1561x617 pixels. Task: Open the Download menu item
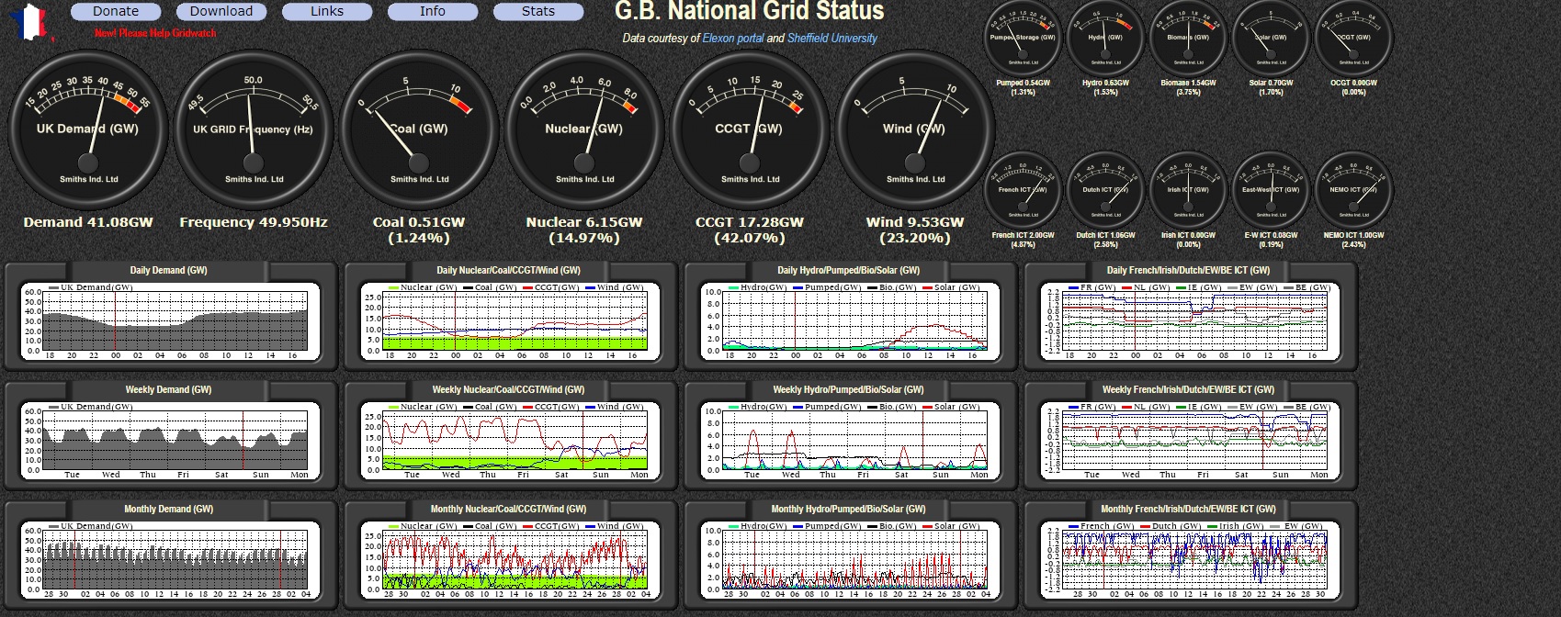[x=221, y=12]
